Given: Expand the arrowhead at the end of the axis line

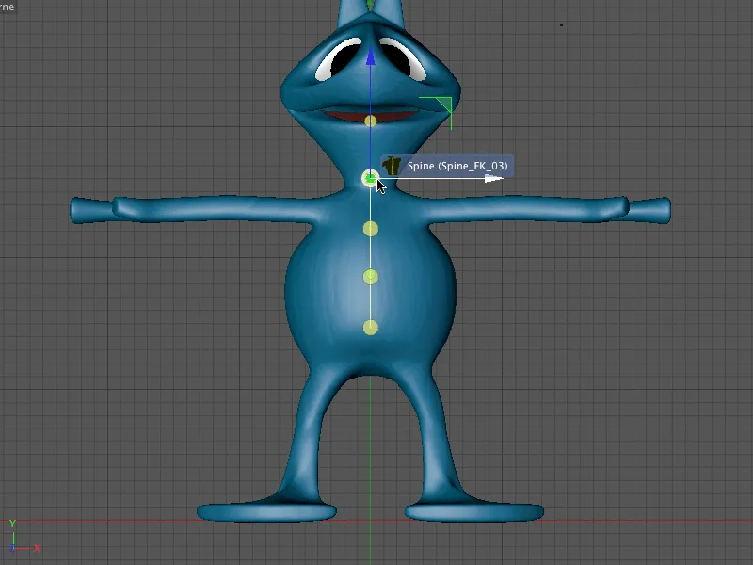Looking at the screenshot, I should [x=494, y=178].
